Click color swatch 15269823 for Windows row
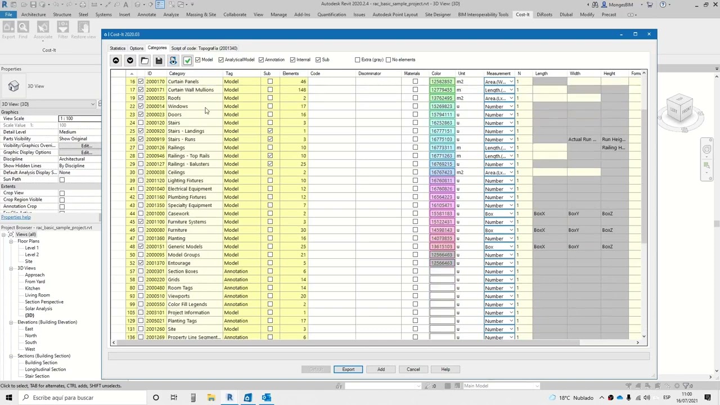720x405 pixels. 442,106
